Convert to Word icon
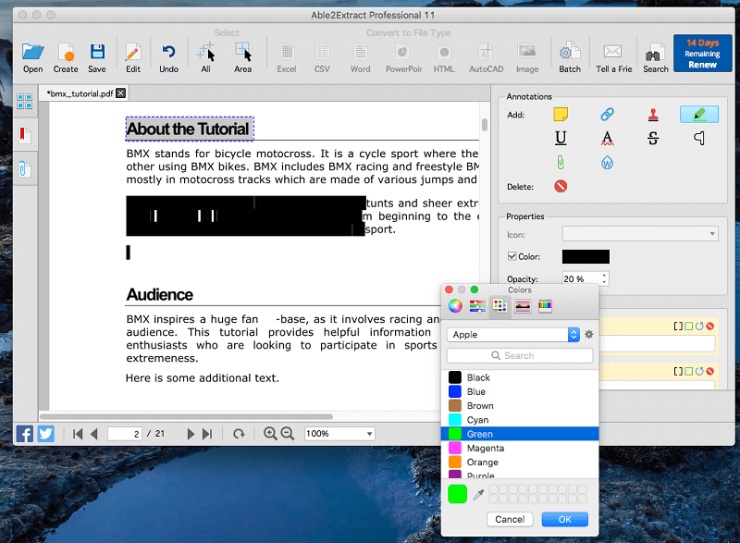Viewport: 740px width, 543px height. [360, 57]
